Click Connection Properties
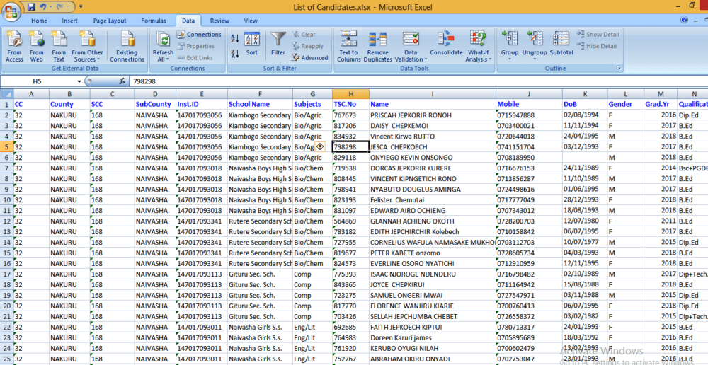The image size is (708, 365). [195, 46]
